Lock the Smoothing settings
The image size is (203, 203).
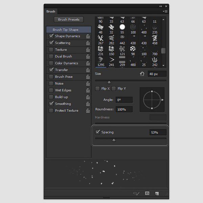pos(88,104)
